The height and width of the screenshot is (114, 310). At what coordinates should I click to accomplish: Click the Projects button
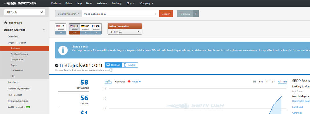(185, 14)
